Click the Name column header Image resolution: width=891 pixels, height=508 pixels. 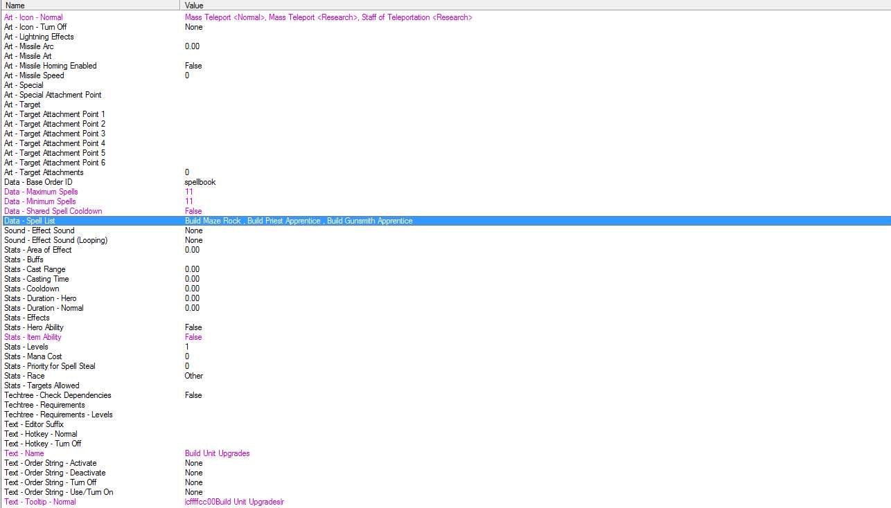coord(90,6)
